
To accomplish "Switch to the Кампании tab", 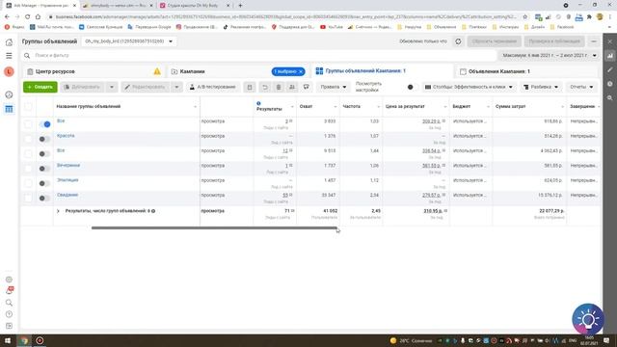I will click(x=238, y=71).
